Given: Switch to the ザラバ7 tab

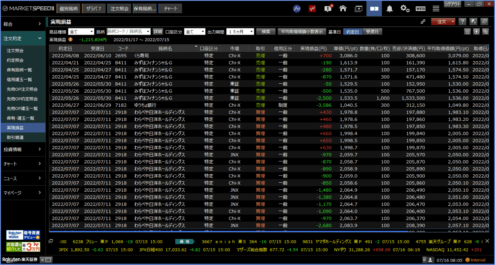Looking at the screenshot, I should point(94,8).
